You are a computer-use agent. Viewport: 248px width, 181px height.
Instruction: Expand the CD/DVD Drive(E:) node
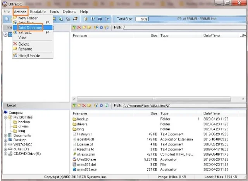[x=5, y=154]
